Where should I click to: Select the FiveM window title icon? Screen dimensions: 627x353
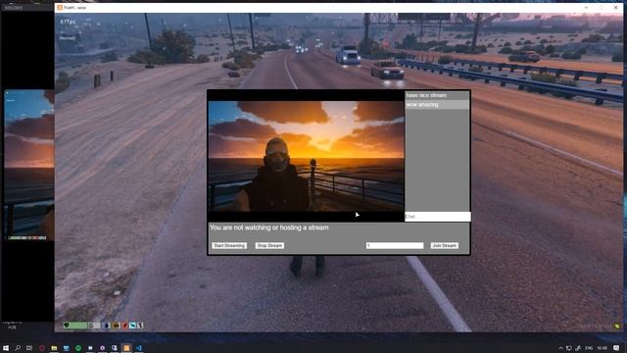pos(60,8)
